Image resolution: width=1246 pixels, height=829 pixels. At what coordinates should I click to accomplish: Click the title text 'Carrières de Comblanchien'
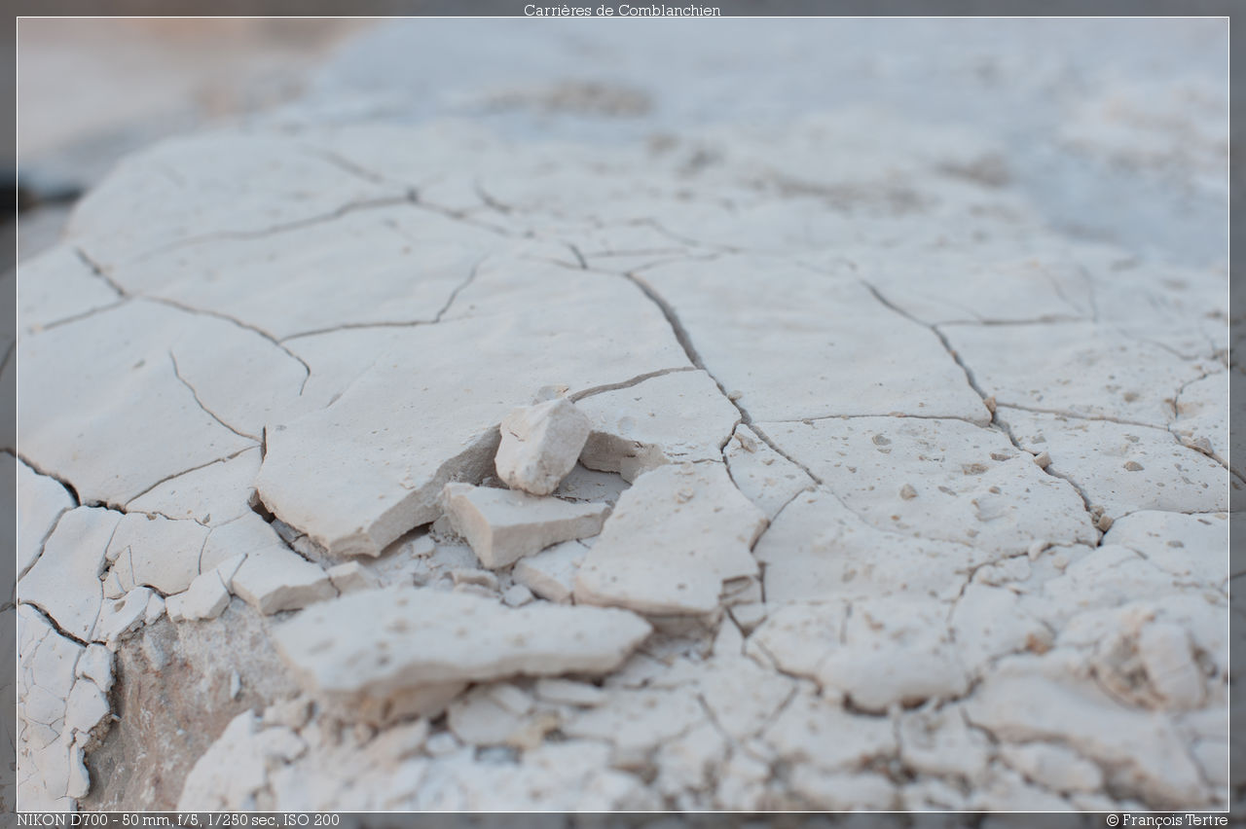point(622,10)
